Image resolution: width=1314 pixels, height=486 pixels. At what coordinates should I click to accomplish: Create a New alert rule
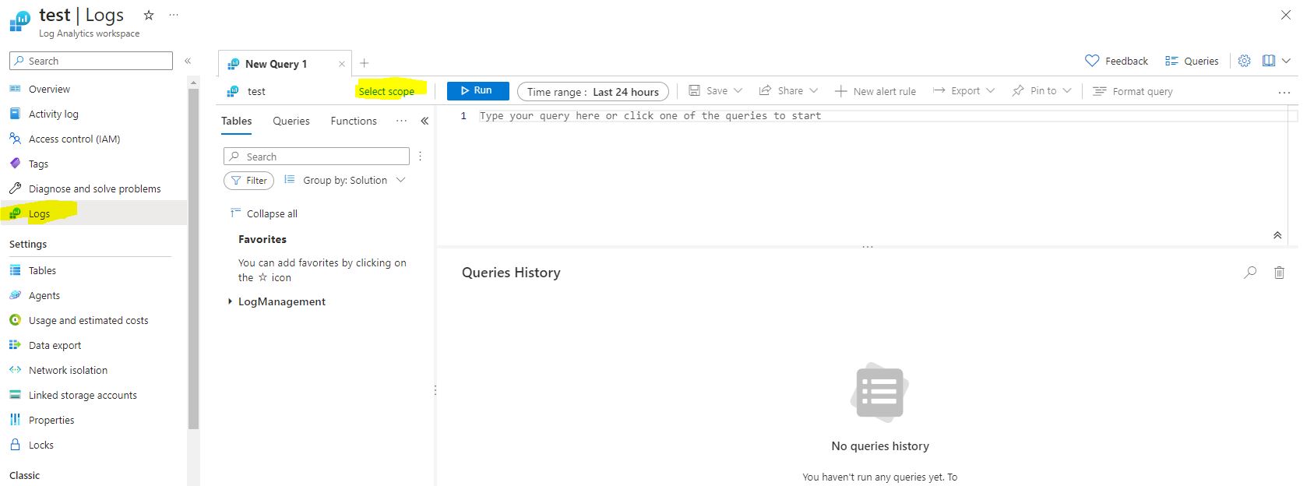[875, 91]
